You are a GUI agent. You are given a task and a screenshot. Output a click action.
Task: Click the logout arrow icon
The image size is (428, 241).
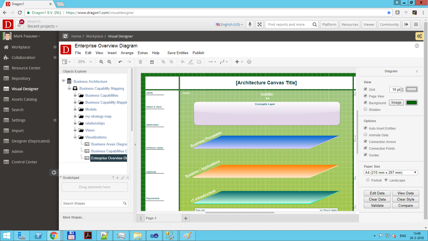pos(406,24)
